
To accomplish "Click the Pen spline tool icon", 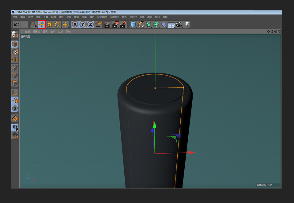I will coord(141,24).
